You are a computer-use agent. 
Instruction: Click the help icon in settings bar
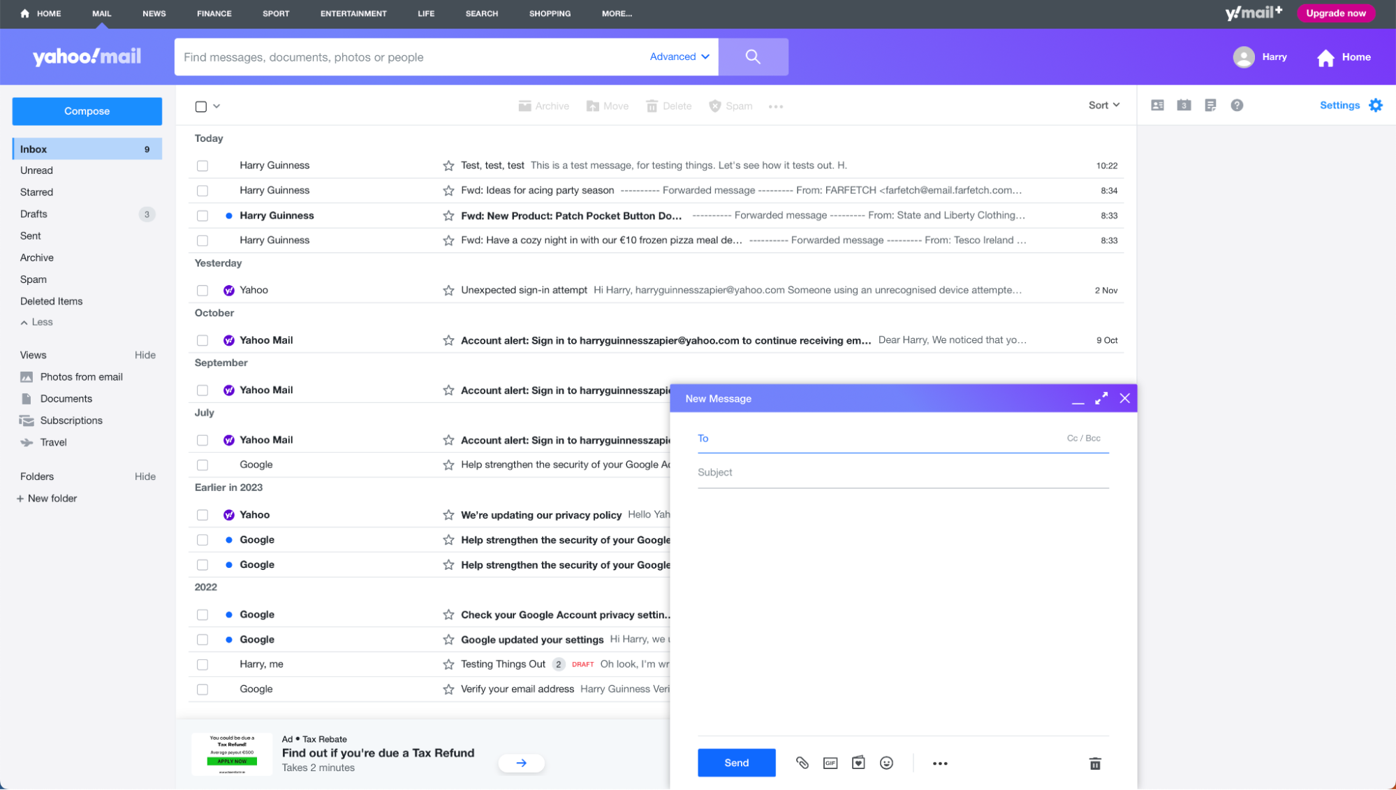click(x=1237, y=105)
